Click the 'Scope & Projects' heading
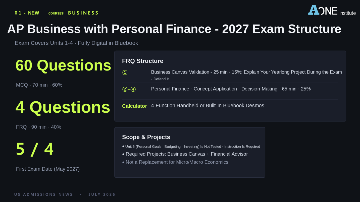This screenshot has height=202, width=360. 146,137
